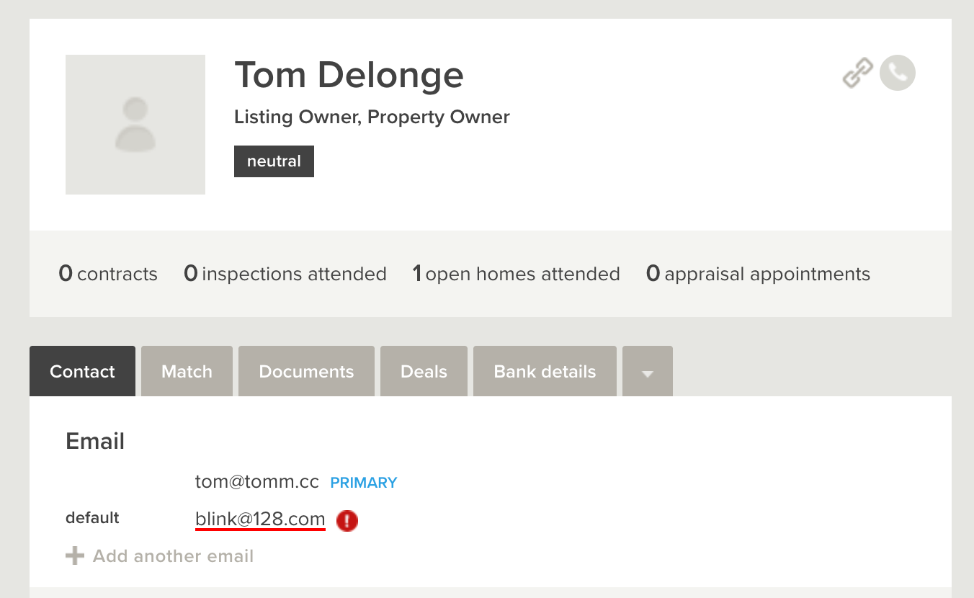Switch to the Deals tab

424,372
